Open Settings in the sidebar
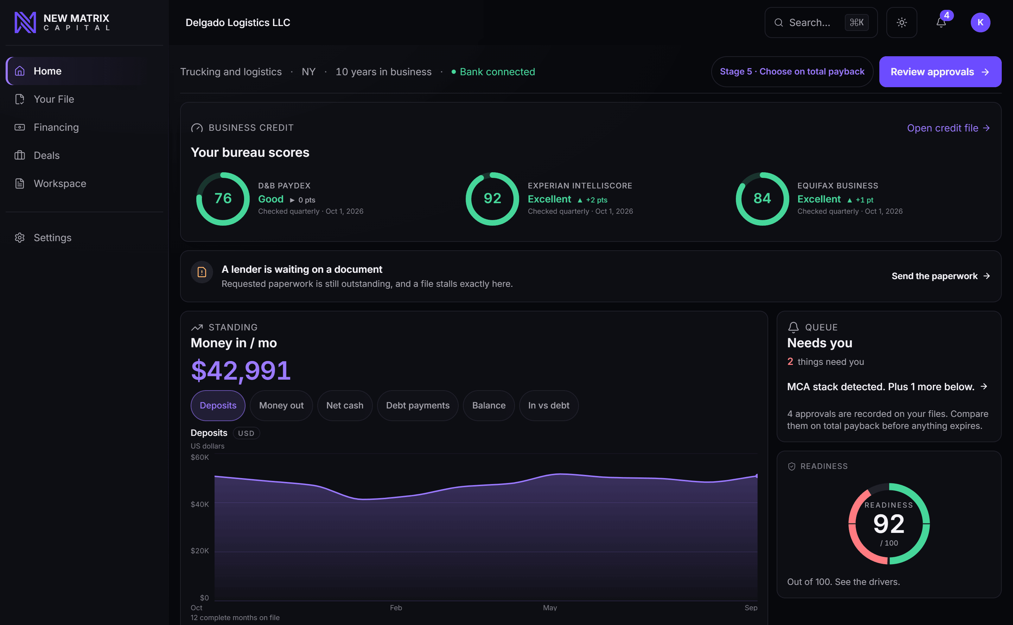The image size is (1013, 625). pos(84,238)
